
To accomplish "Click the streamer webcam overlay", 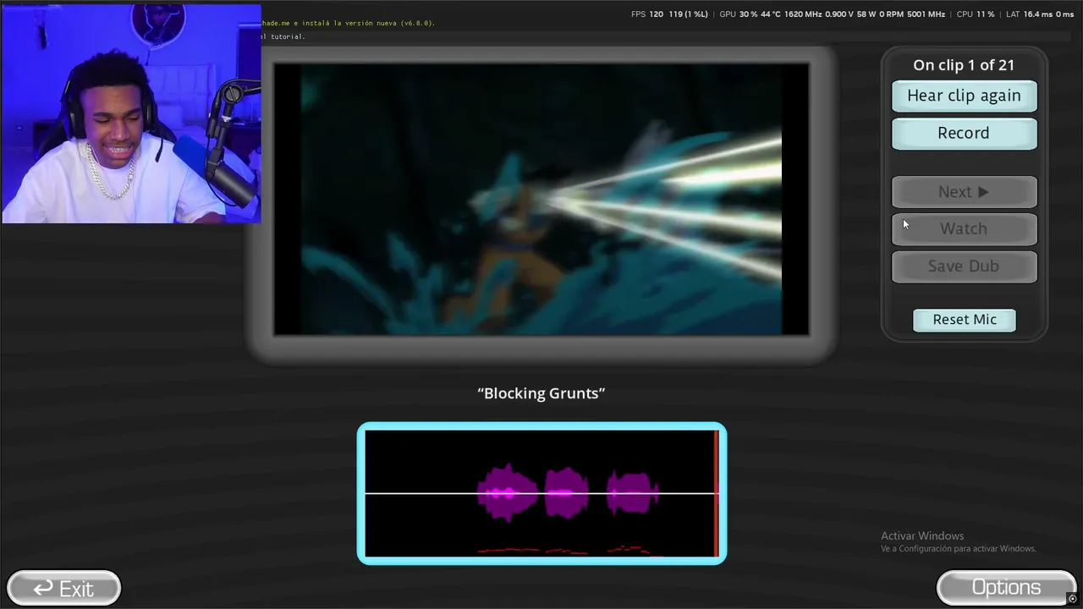I will [131, 113].
